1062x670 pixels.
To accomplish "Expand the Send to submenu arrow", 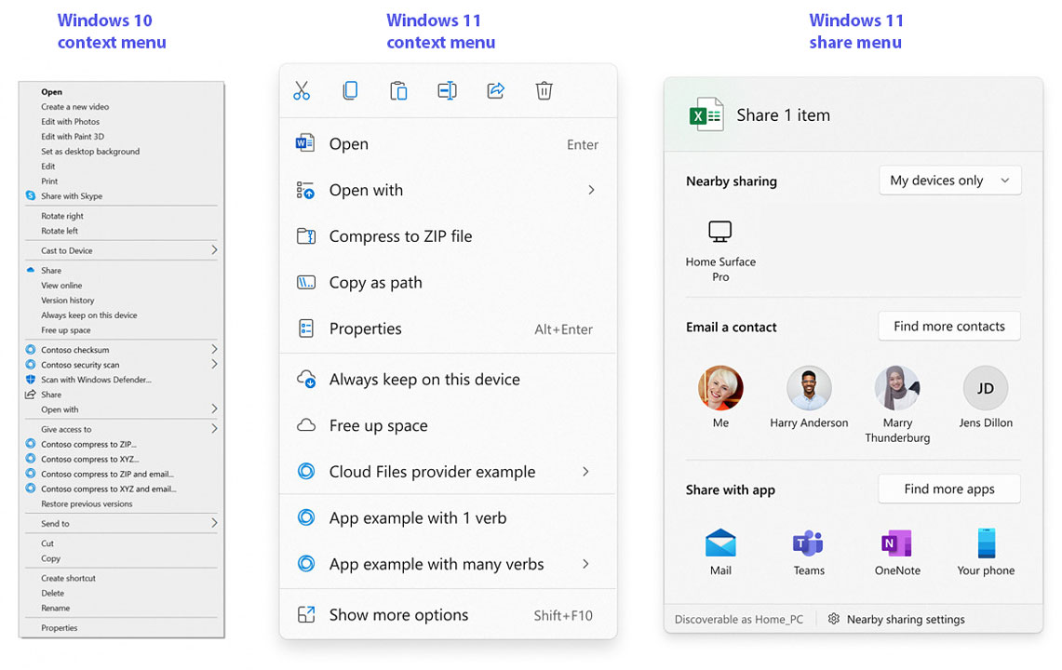I will tap(214, 522).
